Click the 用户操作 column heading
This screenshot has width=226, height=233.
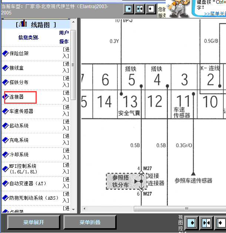click(64, 37)
